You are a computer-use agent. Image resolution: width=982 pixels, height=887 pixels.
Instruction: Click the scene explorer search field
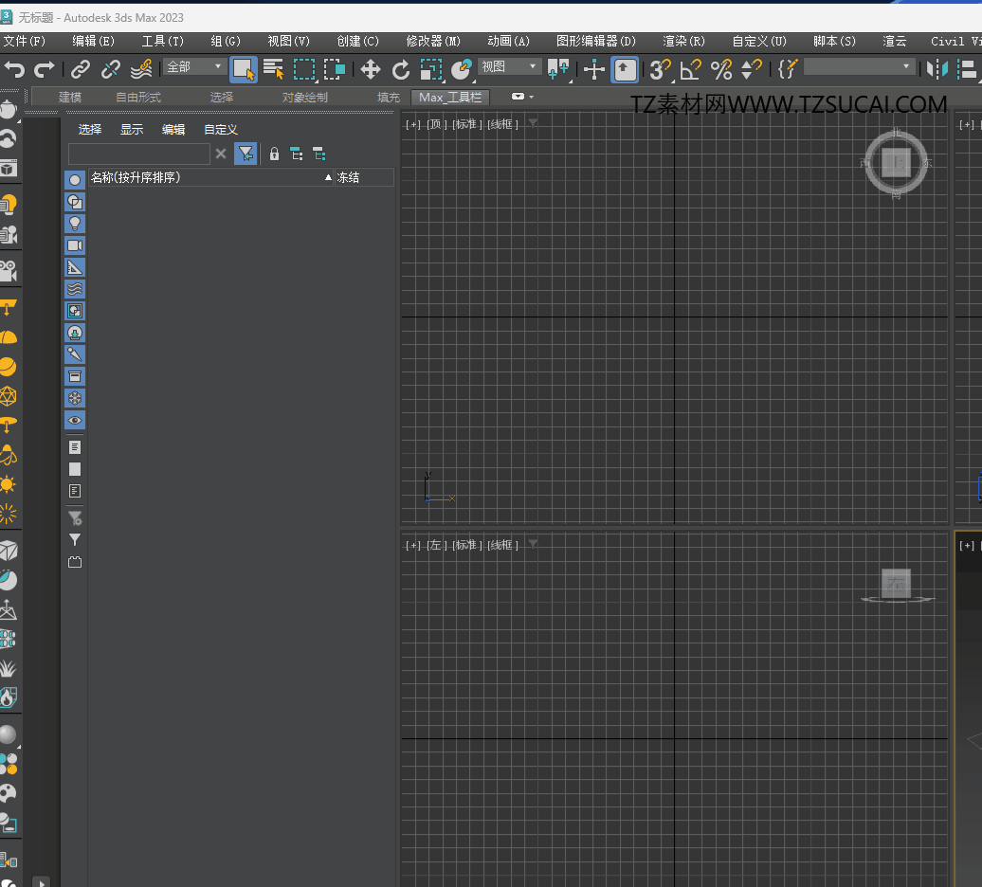139,154
